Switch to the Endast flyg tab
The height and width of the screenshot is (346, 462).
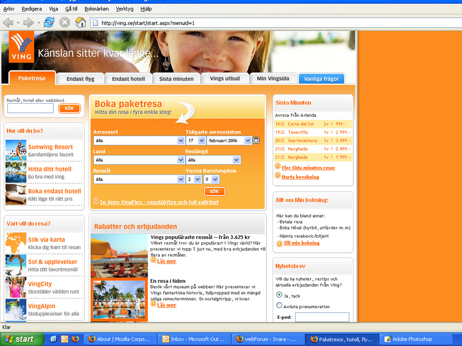[80, 79]
